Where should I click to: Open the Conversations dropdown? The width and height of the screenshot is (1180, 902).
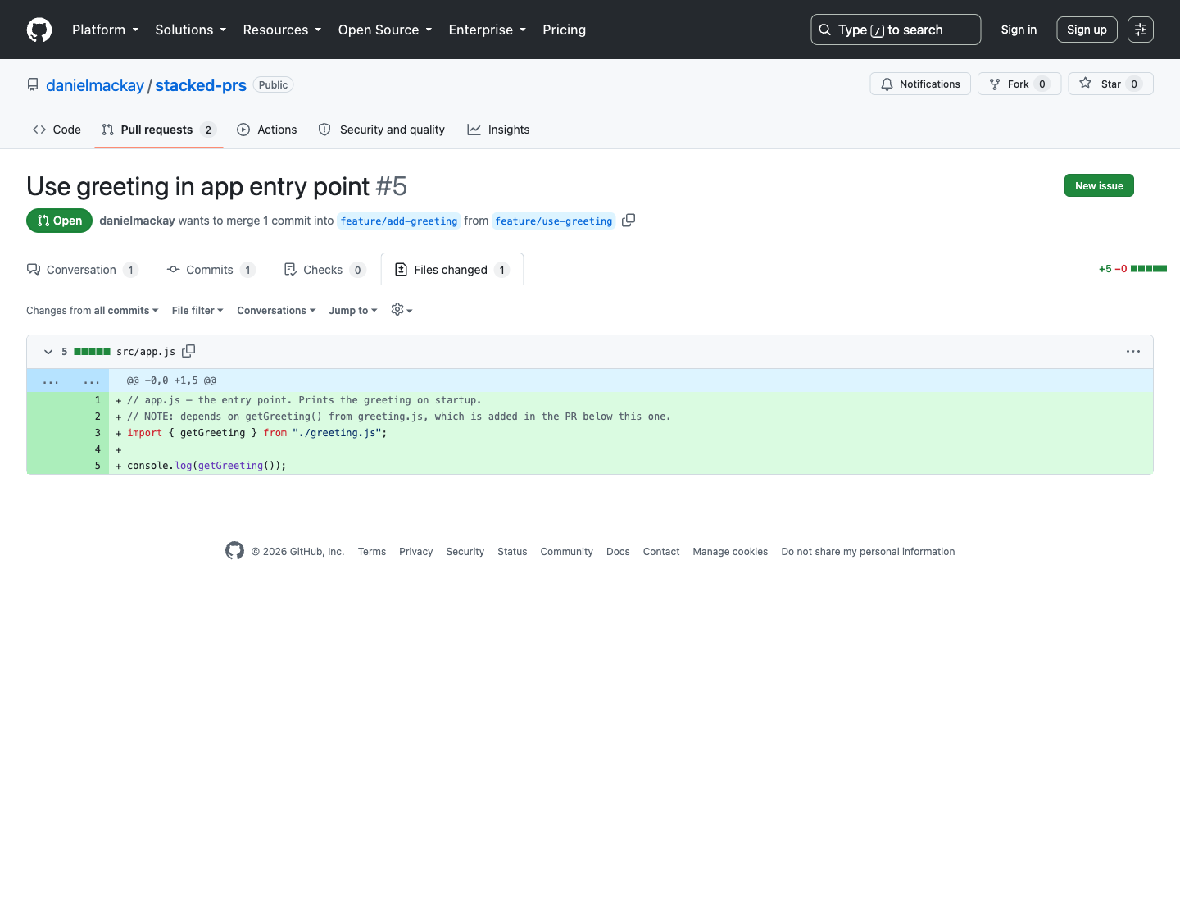[276, 311]
